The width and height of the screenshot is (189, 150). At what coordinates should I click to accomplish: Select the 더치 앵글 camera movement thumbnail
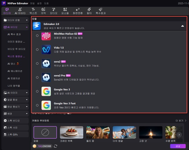tap(124, 132)
